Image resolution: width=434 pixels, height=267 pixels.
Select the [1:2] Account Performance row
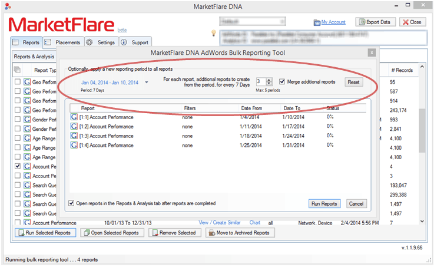pyautogui.click(x=217, y=127)
